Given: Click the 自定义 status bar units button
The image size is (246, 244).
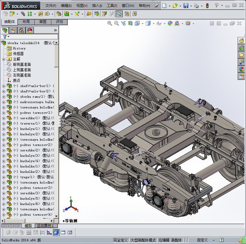Looking at the screenshot, I should pyautogui.click(x=202, y=240).
